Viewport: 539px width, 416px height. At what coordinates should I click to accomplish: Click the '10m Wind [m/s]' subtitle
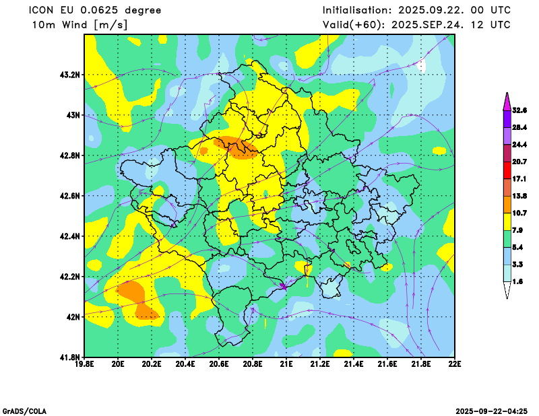80,25
